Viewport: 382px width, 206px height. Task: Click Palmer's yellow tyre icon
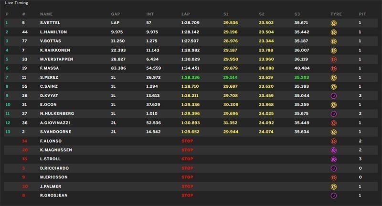tap(333, 187)
